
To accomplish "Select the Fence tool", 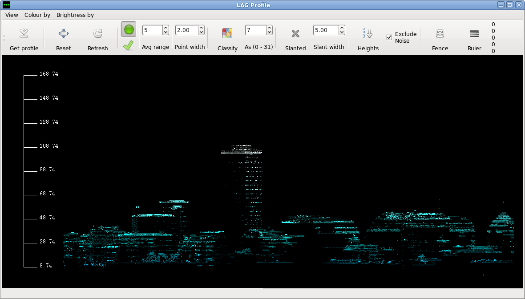I will 440,39.
